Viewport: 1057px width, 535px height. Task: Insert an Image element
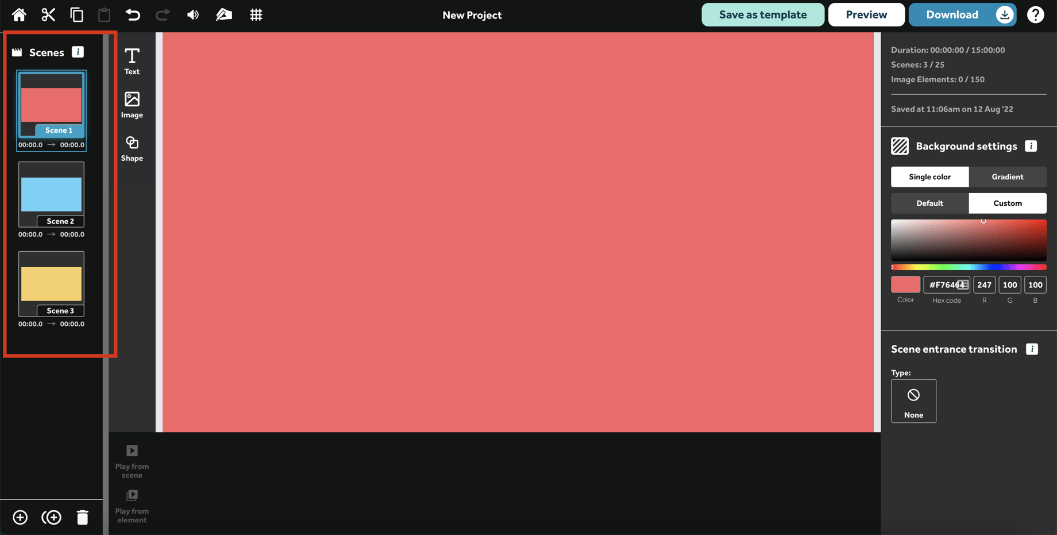(x=132, y=105)
